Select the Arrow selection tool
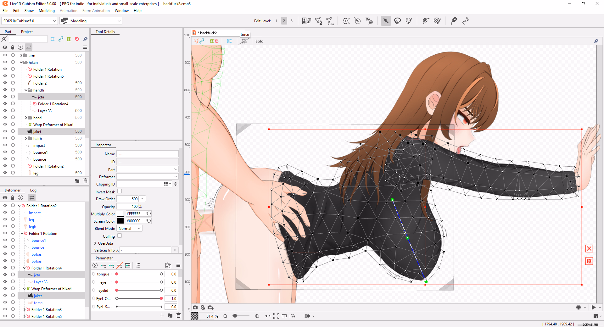 pyautogui.click(x=386, y=21)
